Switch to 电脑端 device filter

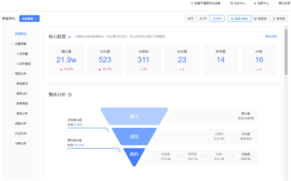[260, 18]
